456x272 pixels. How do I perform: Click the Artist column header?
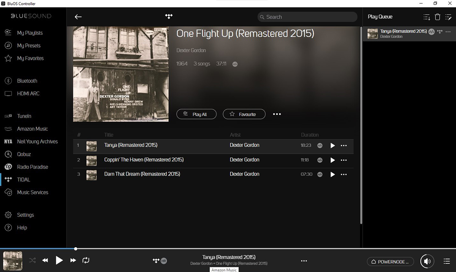pyautogui.click(x=235, y=135)
